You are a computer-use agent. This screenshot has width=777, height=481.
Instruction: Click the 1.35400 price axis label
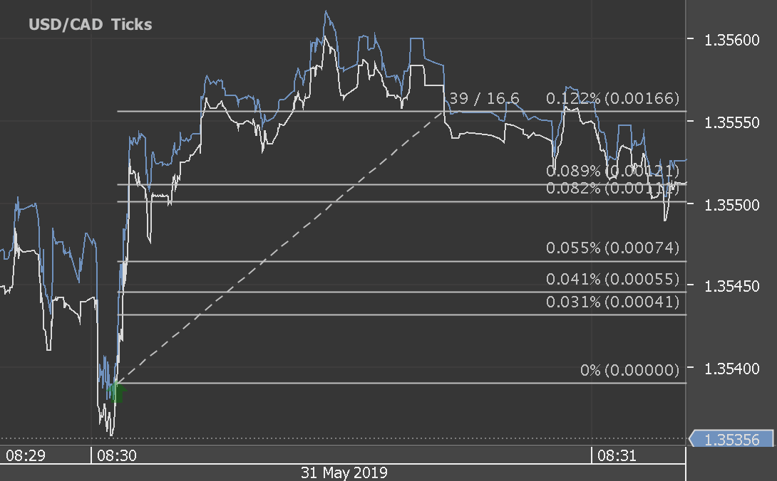pyautogui.click(x=731, y=368)
